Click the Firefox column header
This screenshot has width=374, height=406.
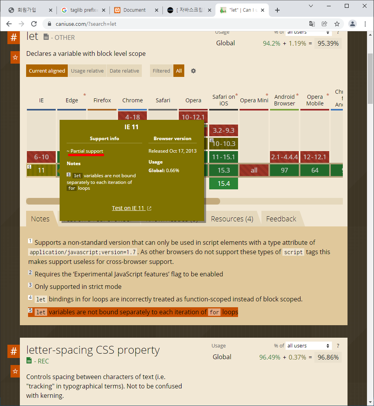coord(102,100)
